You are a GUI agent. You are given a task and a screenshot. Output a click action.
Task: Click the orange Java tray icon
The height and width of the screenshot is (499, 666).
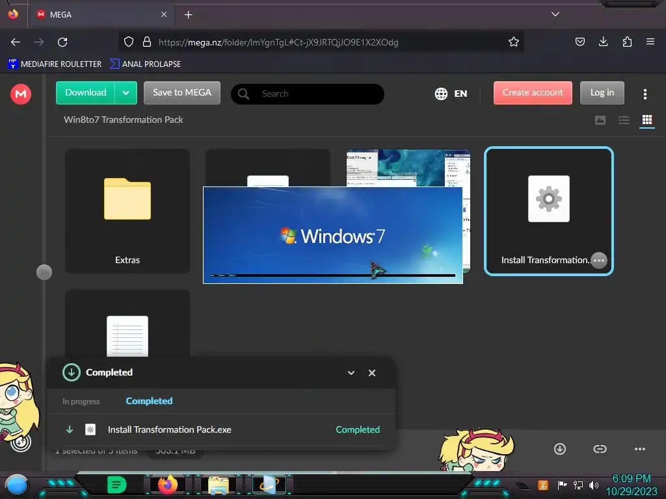pyautogui.click(x=543, y=485)
